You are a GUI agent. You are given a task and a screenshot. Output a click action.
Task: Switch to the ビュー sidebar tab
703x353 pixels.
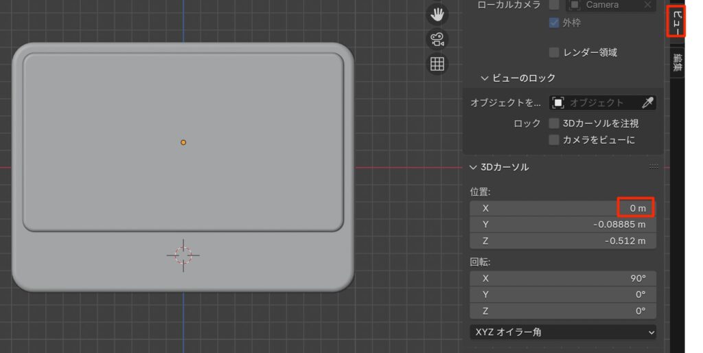[677, 22]
